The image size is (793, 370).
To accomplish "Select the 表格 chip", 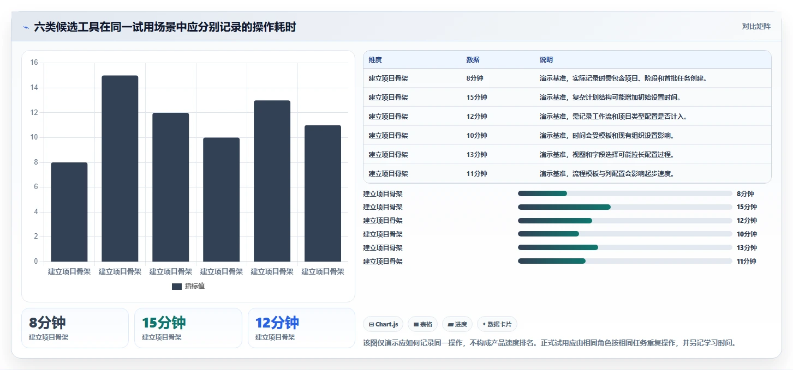I will 423,324.
